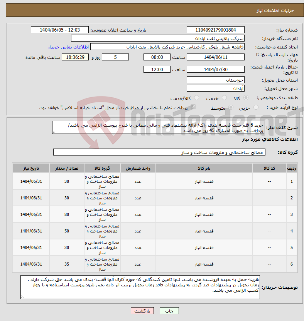304x321 pixels.
Task: Click the announcement date field 1404/06/05 - 12:03
Action: click(x=60, y=30)
